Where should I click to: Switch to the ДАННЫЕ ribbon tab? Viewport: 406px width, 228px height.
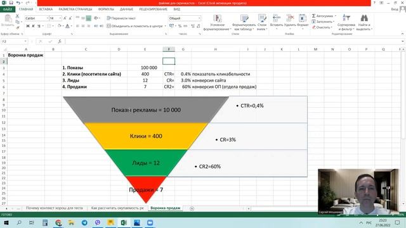tap(126, 9)
